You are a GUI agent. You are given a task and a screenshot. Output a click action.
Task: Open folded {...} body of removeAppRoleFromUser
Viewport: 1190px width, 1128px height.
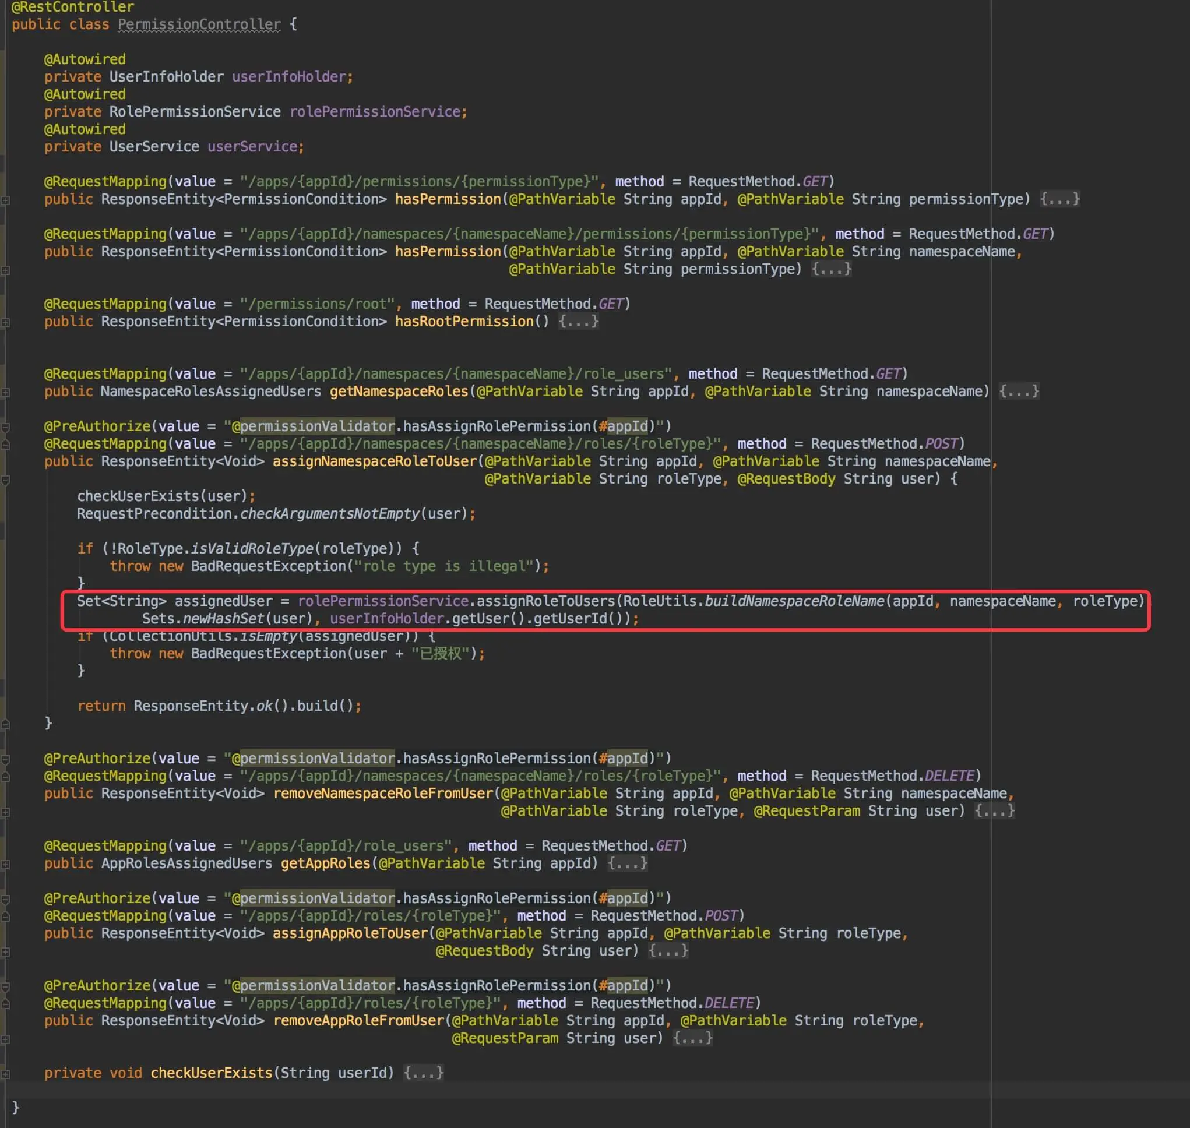tap(693, 1038)
